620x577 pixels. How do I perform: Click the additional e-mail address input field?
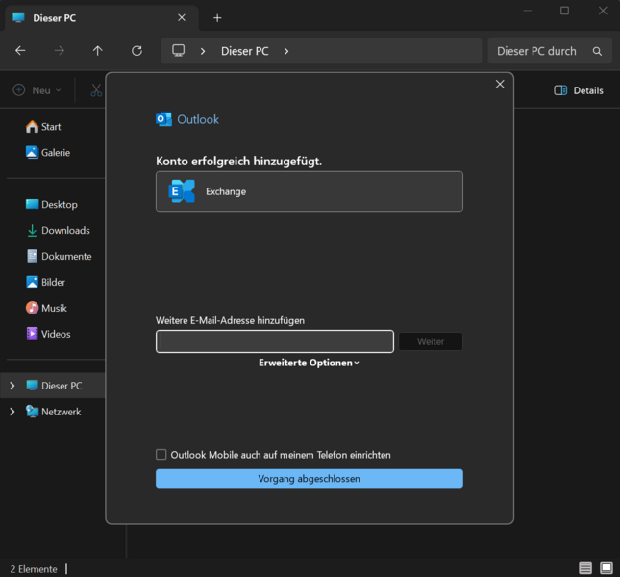click(275, 341)
